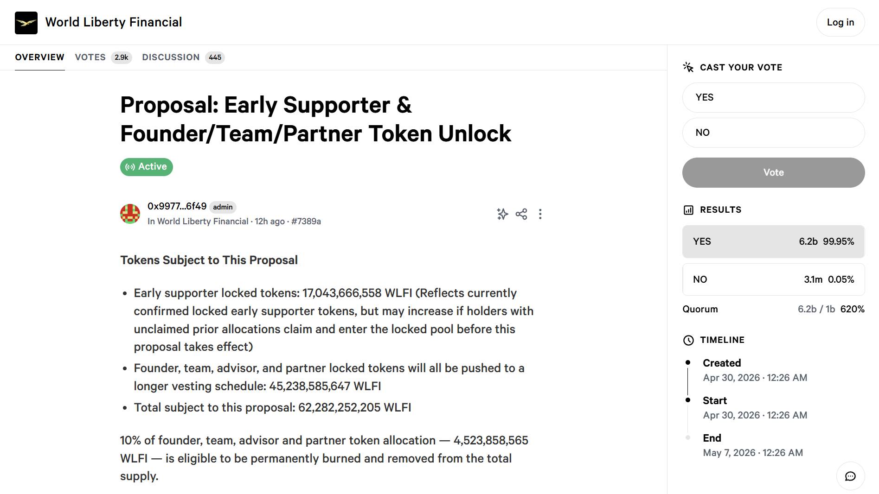Submit with the Vote button
This screenshot has width=879, height=494.
(773, 173)
